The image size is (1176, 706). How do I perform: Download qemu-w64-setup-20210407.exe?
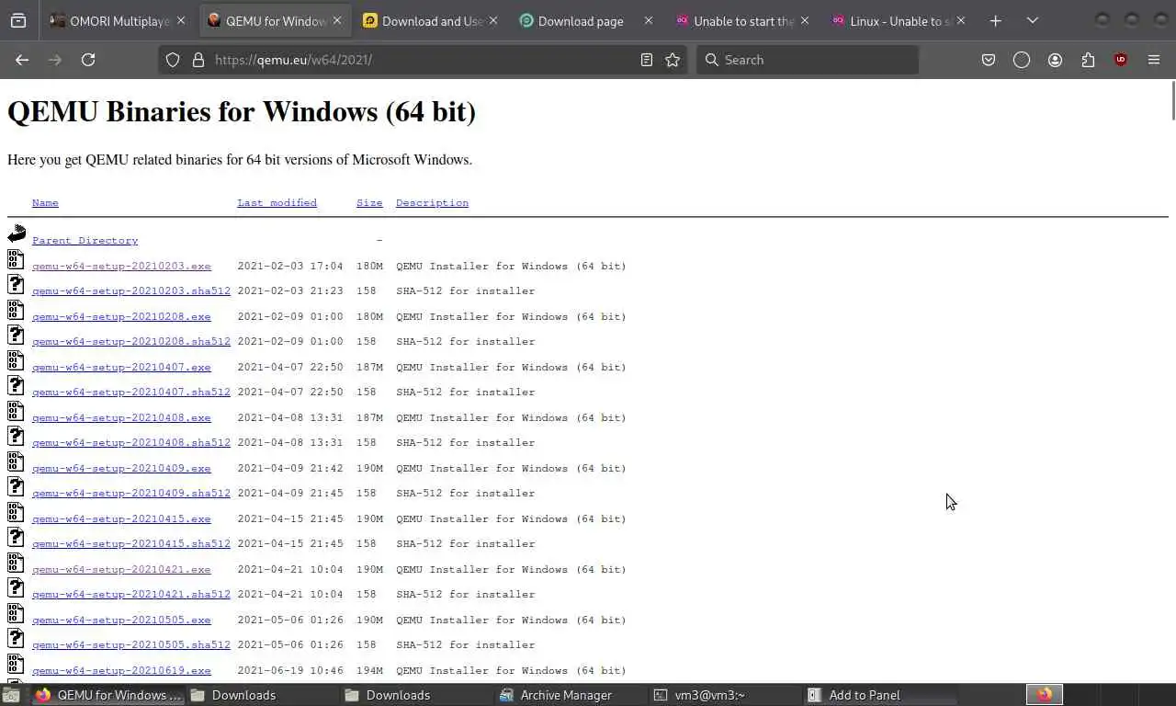(x=121, y=368)
